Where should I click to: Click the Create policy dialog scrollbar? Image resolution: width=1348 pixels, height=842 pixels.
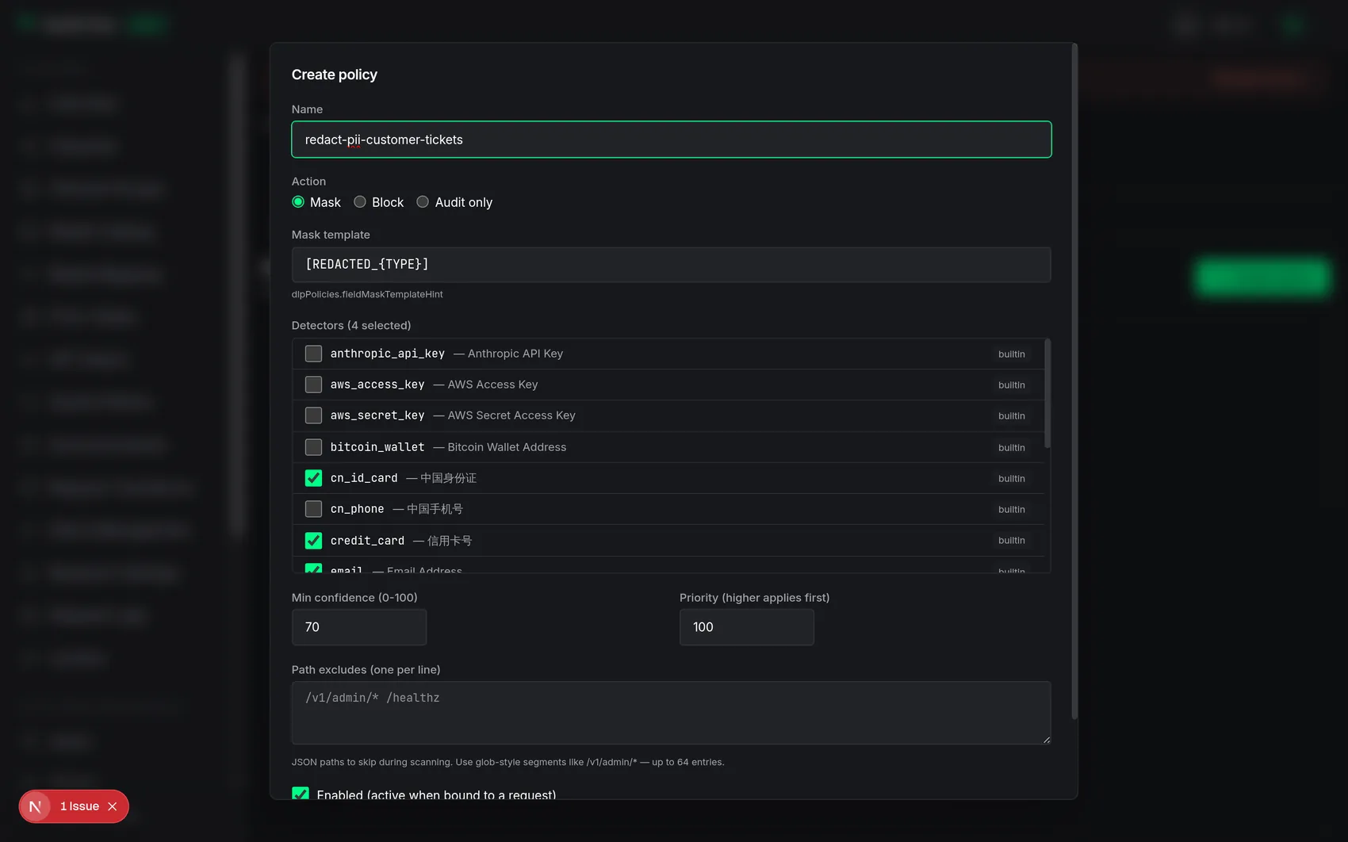1074,381
